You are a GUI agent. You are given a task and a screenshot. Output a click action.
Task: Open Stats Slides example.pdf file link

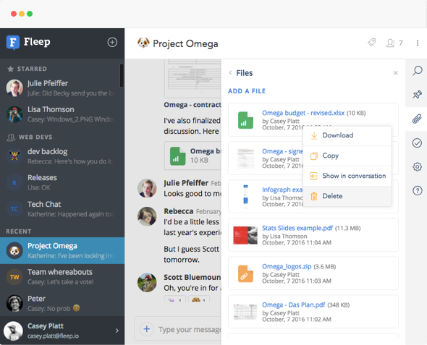297,228
